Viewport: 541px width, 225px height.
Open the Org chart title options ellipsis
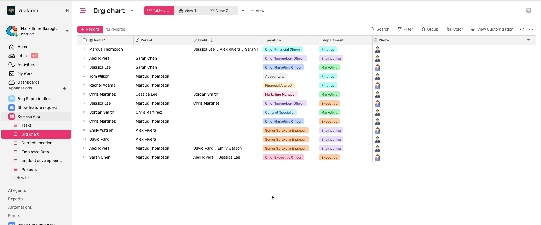pyautogui.click(x=131, y=11)
